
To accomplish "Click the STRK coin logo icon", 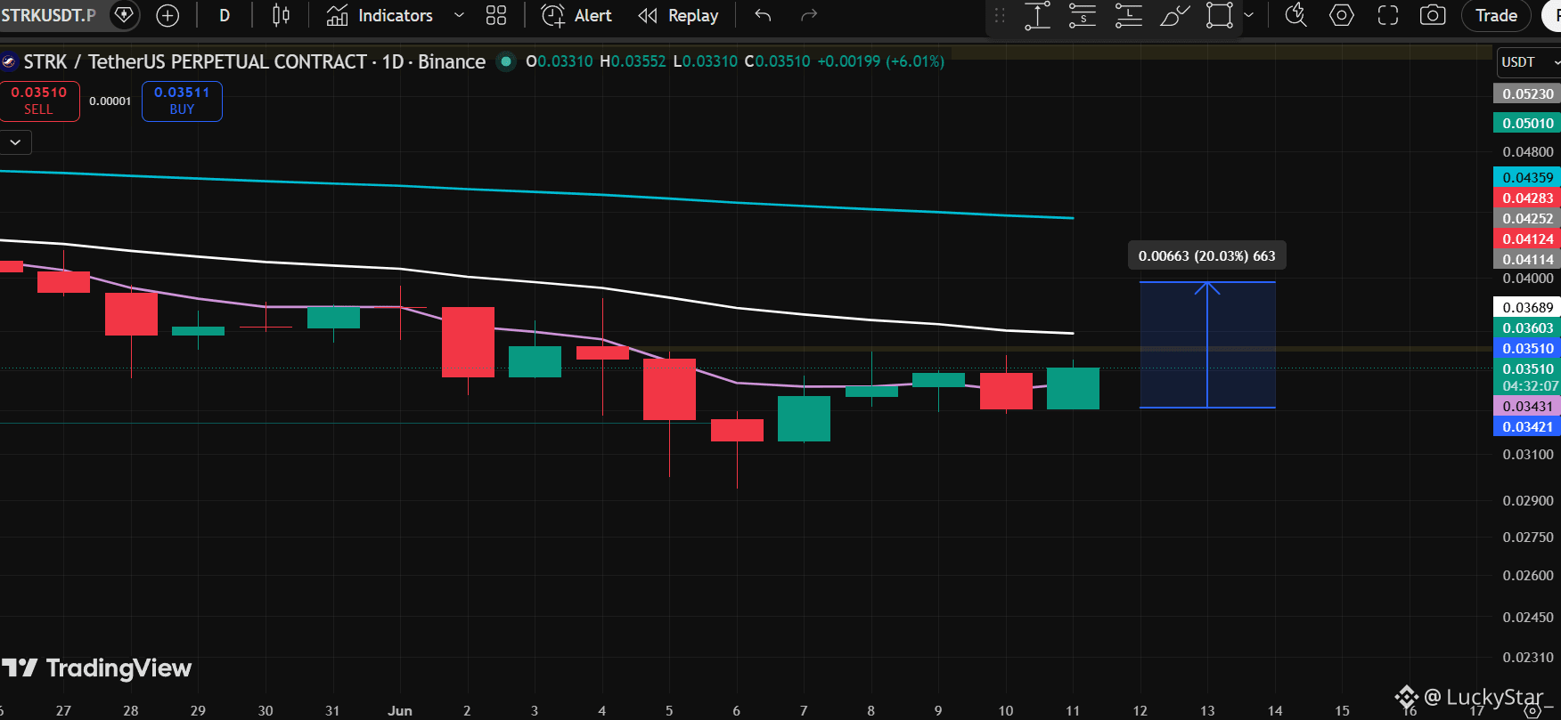I will pos(9,61).
